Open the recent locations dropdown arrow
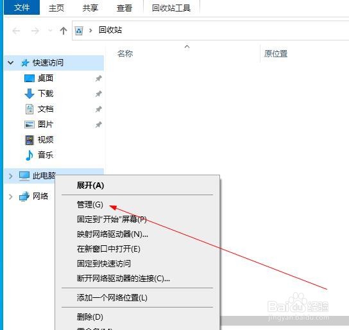This screenshot has height=330, width=349. click(x=50, y=31)
